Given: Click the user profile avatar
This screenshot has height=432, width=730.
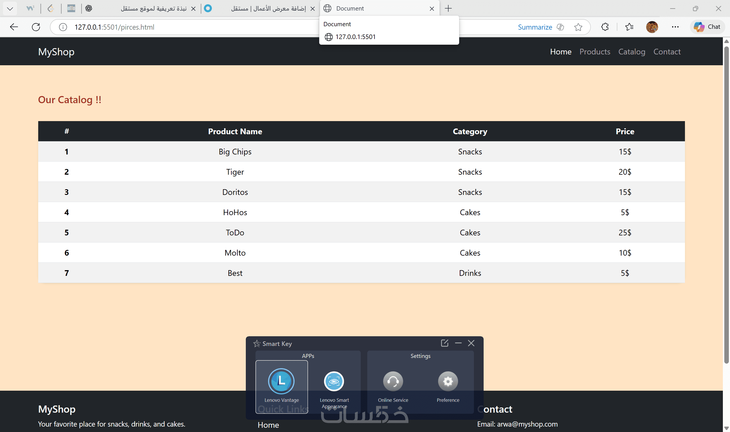Looking at the screenshot, I should [x=652, y=27].
